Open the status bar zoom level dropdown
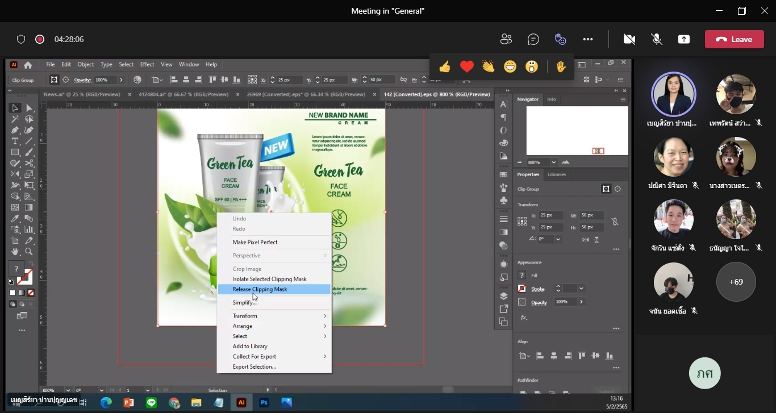Image resolution: width=776 pixels, height=413 pixels. pos(68,390)
